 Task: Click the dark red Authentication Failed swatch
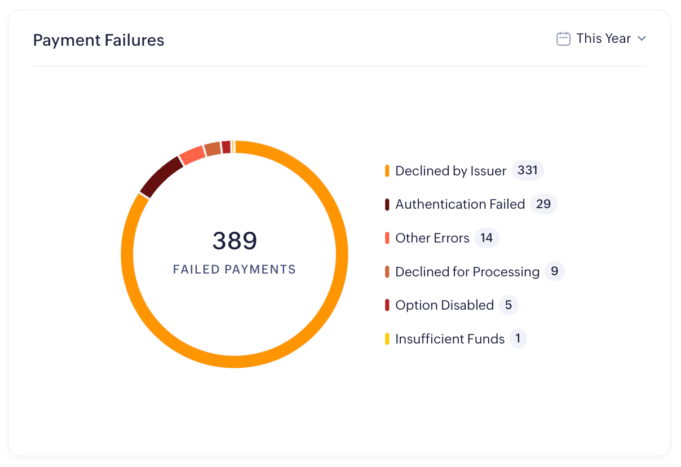(x=387, y=204)
